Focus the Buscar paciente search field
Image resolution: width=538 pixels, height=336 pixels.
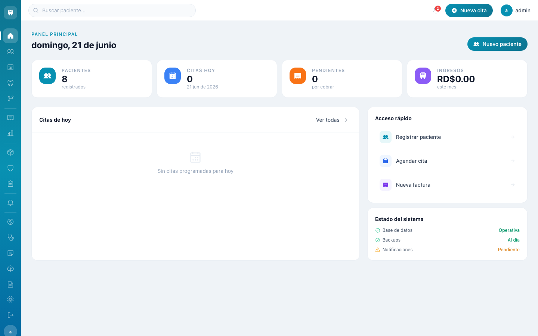(x=112, y=10)
